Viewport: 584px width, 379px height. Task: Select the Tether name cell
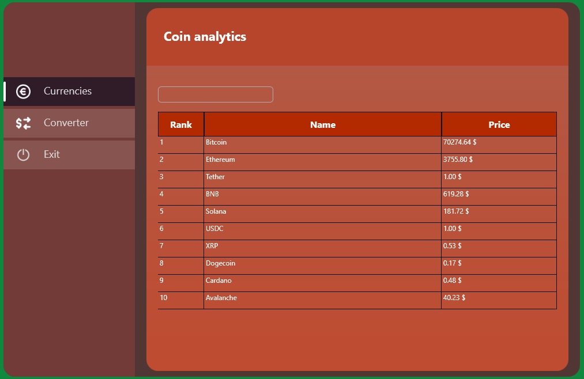click(x=322, y=179)
